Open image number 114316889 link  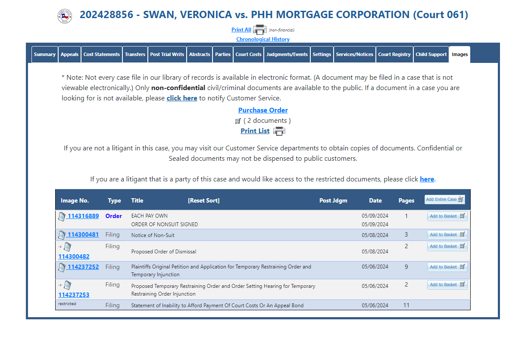[x=83, y=216]
